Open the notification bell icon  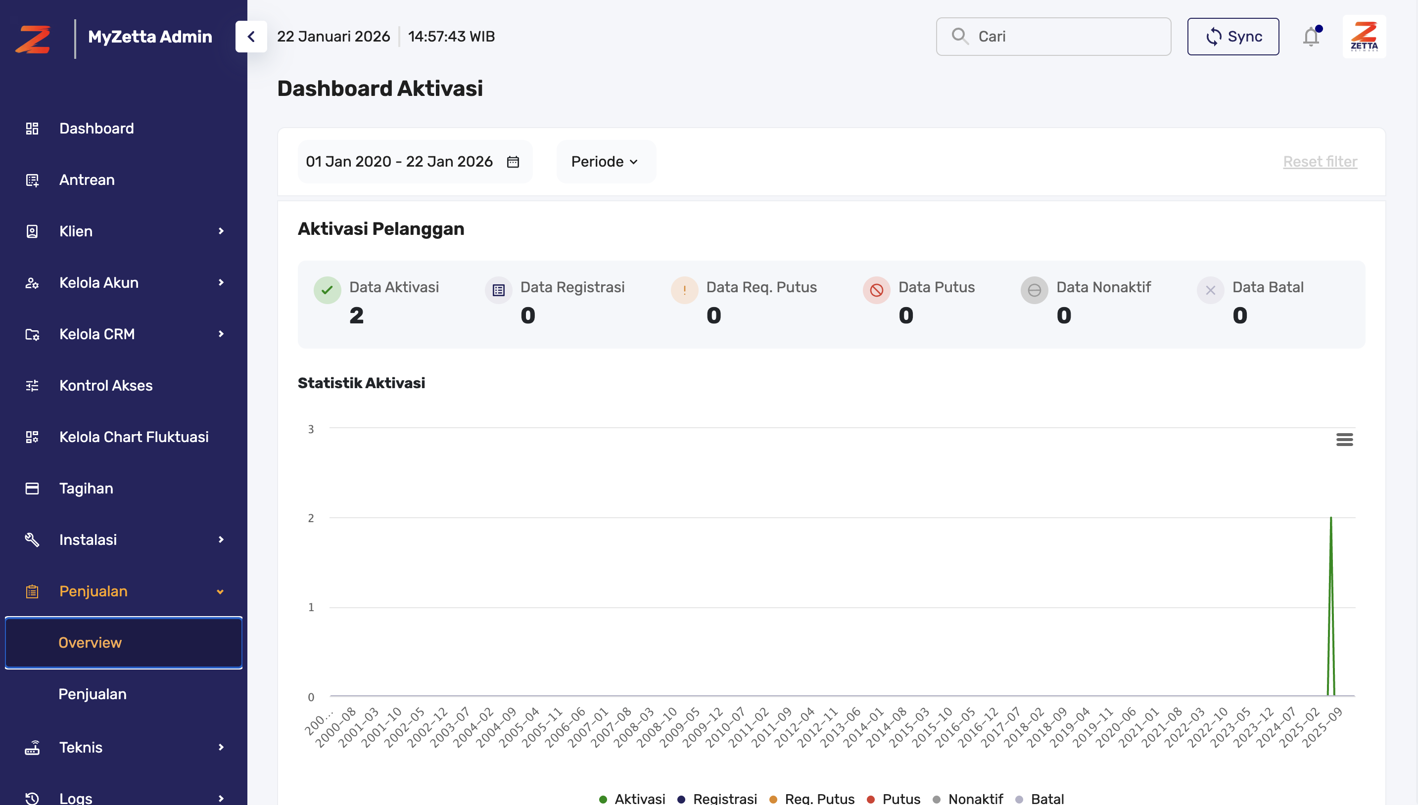[1311, 36]
